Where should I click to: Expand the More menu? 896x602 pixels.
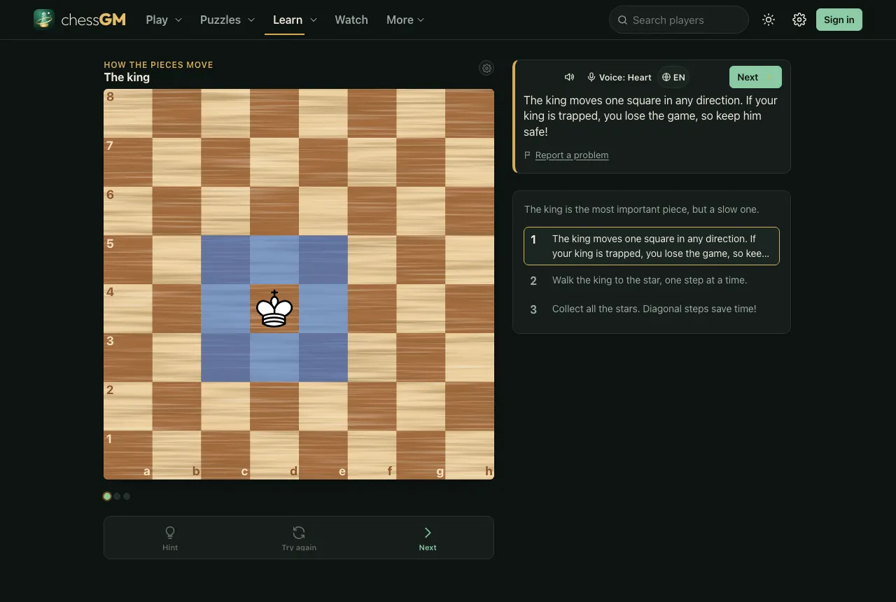click(x=405, y=20)
